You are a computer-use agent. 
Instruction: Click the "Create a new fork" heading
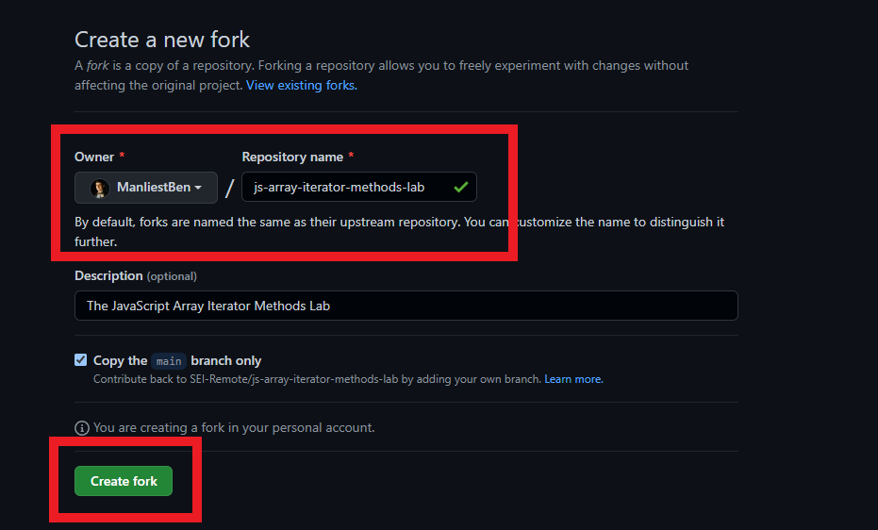point(162,40)
